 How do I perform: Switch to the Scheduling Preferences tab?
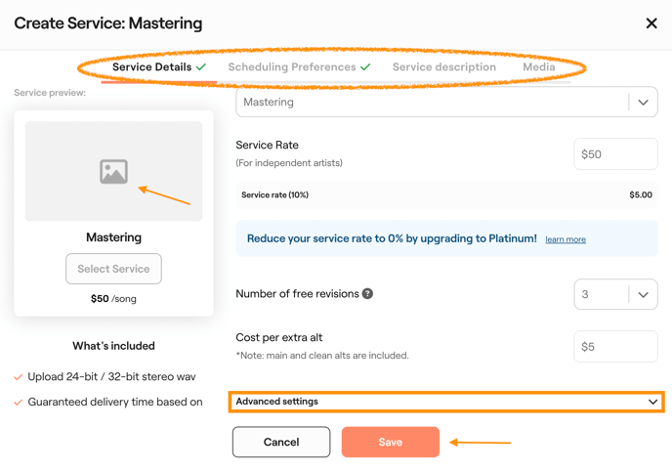pos(292,67)
